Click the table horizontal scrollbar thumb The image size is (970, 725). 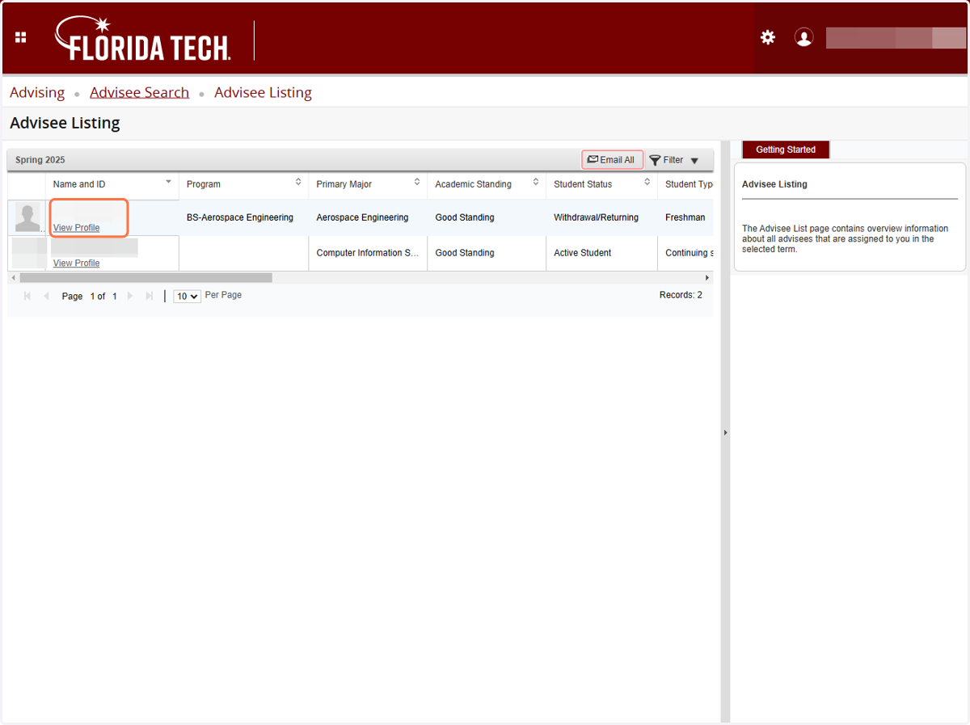tap(145, 278)
